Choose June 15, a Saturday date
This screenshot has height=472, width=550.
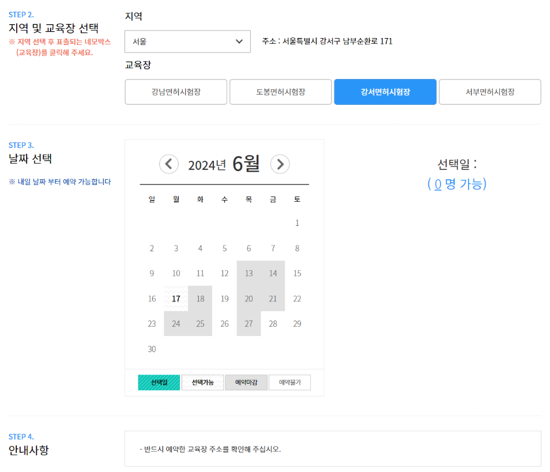(297, 273)
